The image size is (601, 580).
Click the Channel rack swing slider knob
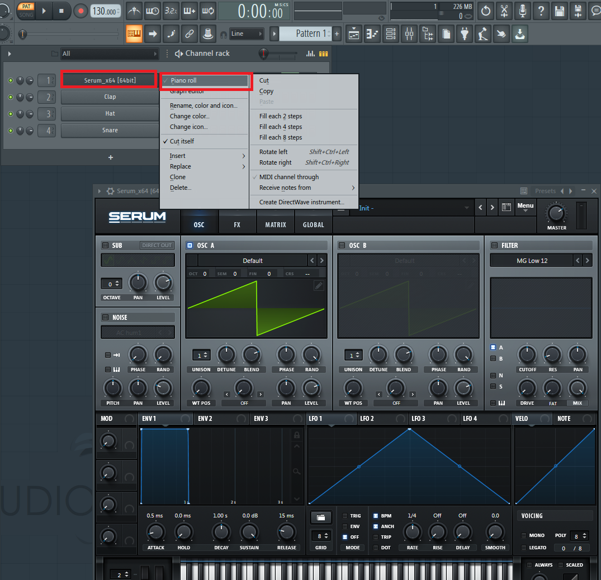(263, 54)
